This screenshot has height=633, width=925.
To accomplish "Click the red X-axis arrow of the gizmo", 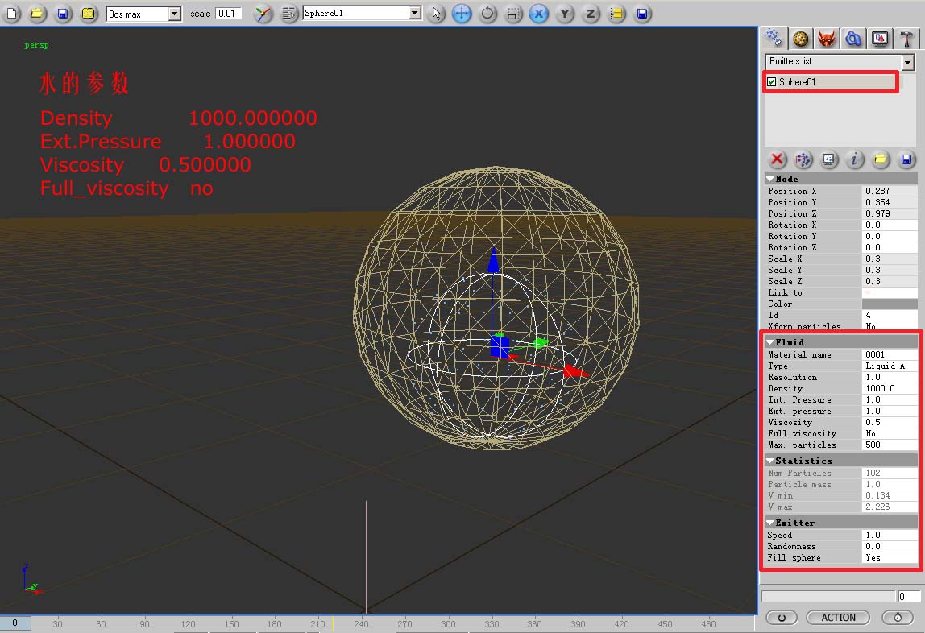I will pyautogui.click(x=574, y=371).
